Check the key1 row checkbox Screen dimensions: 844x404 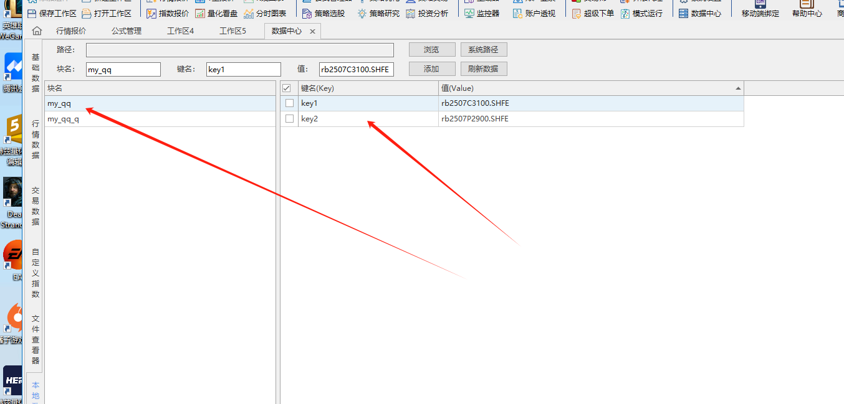coord(289,103)
